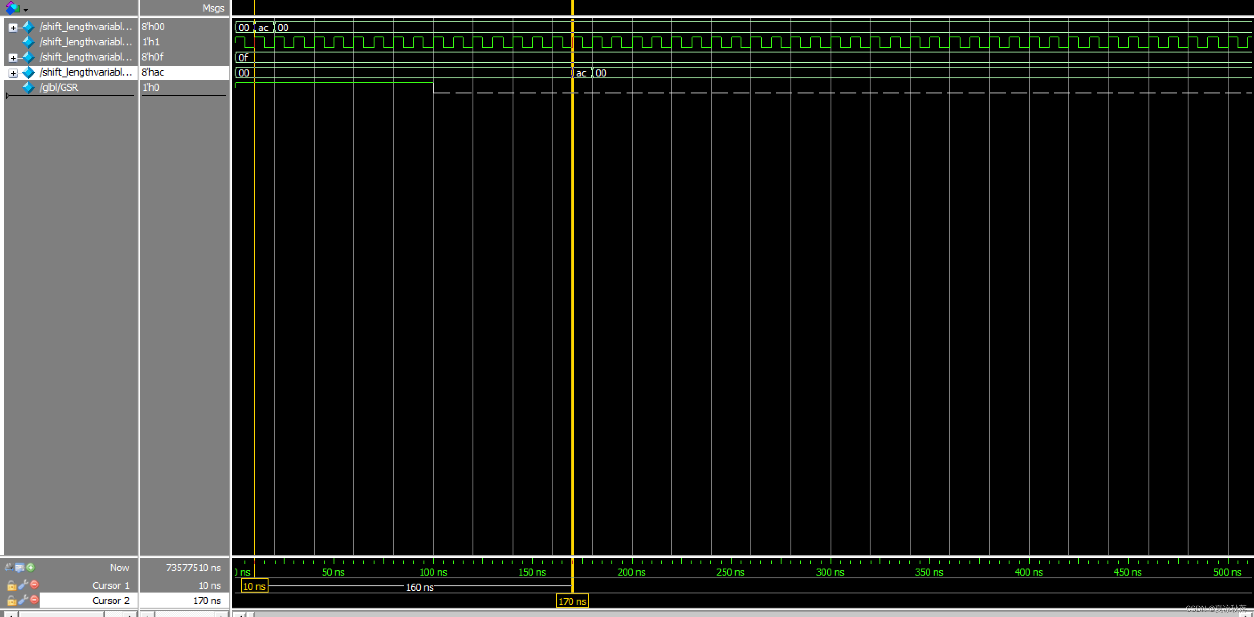Image resolution: width=1254 pixels, height=617 pixels.
Task: Click the Cursor 2 name label
Action: pyautogui.click(x=110, y=601)
